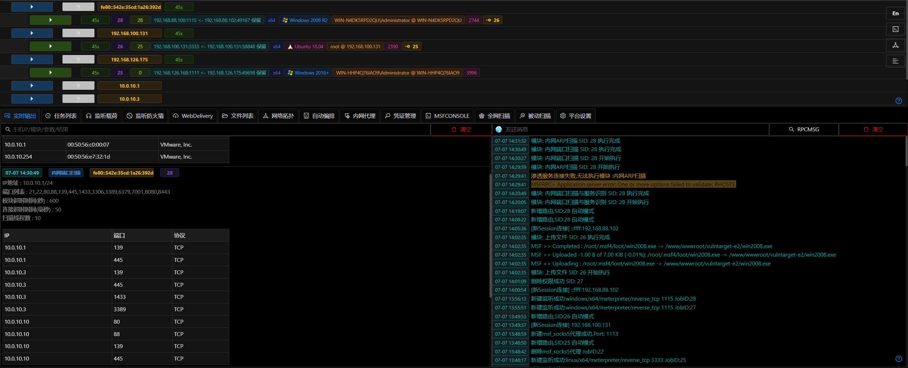The height and width of the screenshot is (368, 908).
Task: Click the blue globe icon beside send message
Action: pos(499,130)
